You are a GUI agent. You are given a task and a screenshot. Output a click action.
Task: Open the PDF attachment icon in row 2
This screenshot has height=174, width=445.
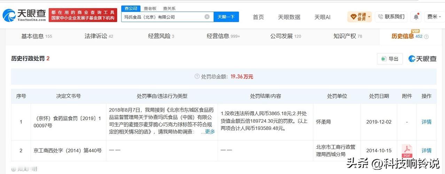coord(407,151)
